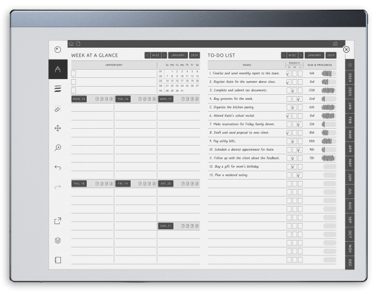This screenshot has width=377, height=292.
Task: Select the pen writing tool in sidebar
Action: click(58, 69)
